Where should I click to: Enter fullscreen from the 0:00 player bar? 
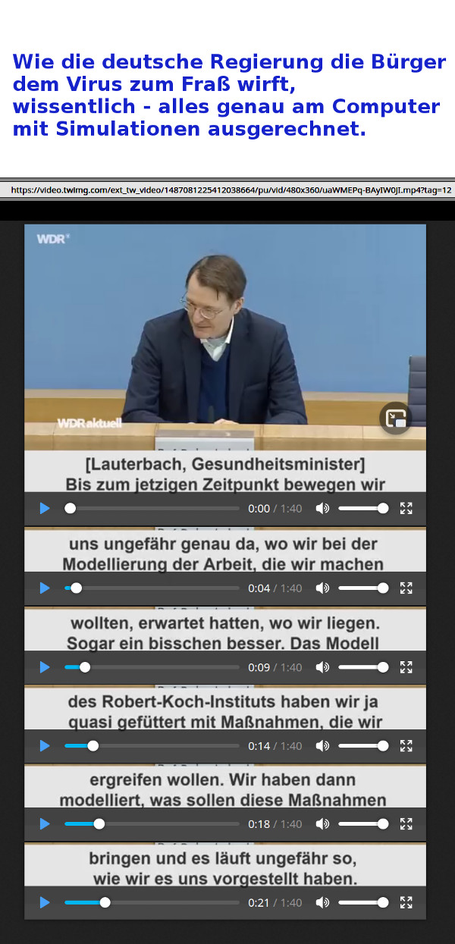click(406, 508)
